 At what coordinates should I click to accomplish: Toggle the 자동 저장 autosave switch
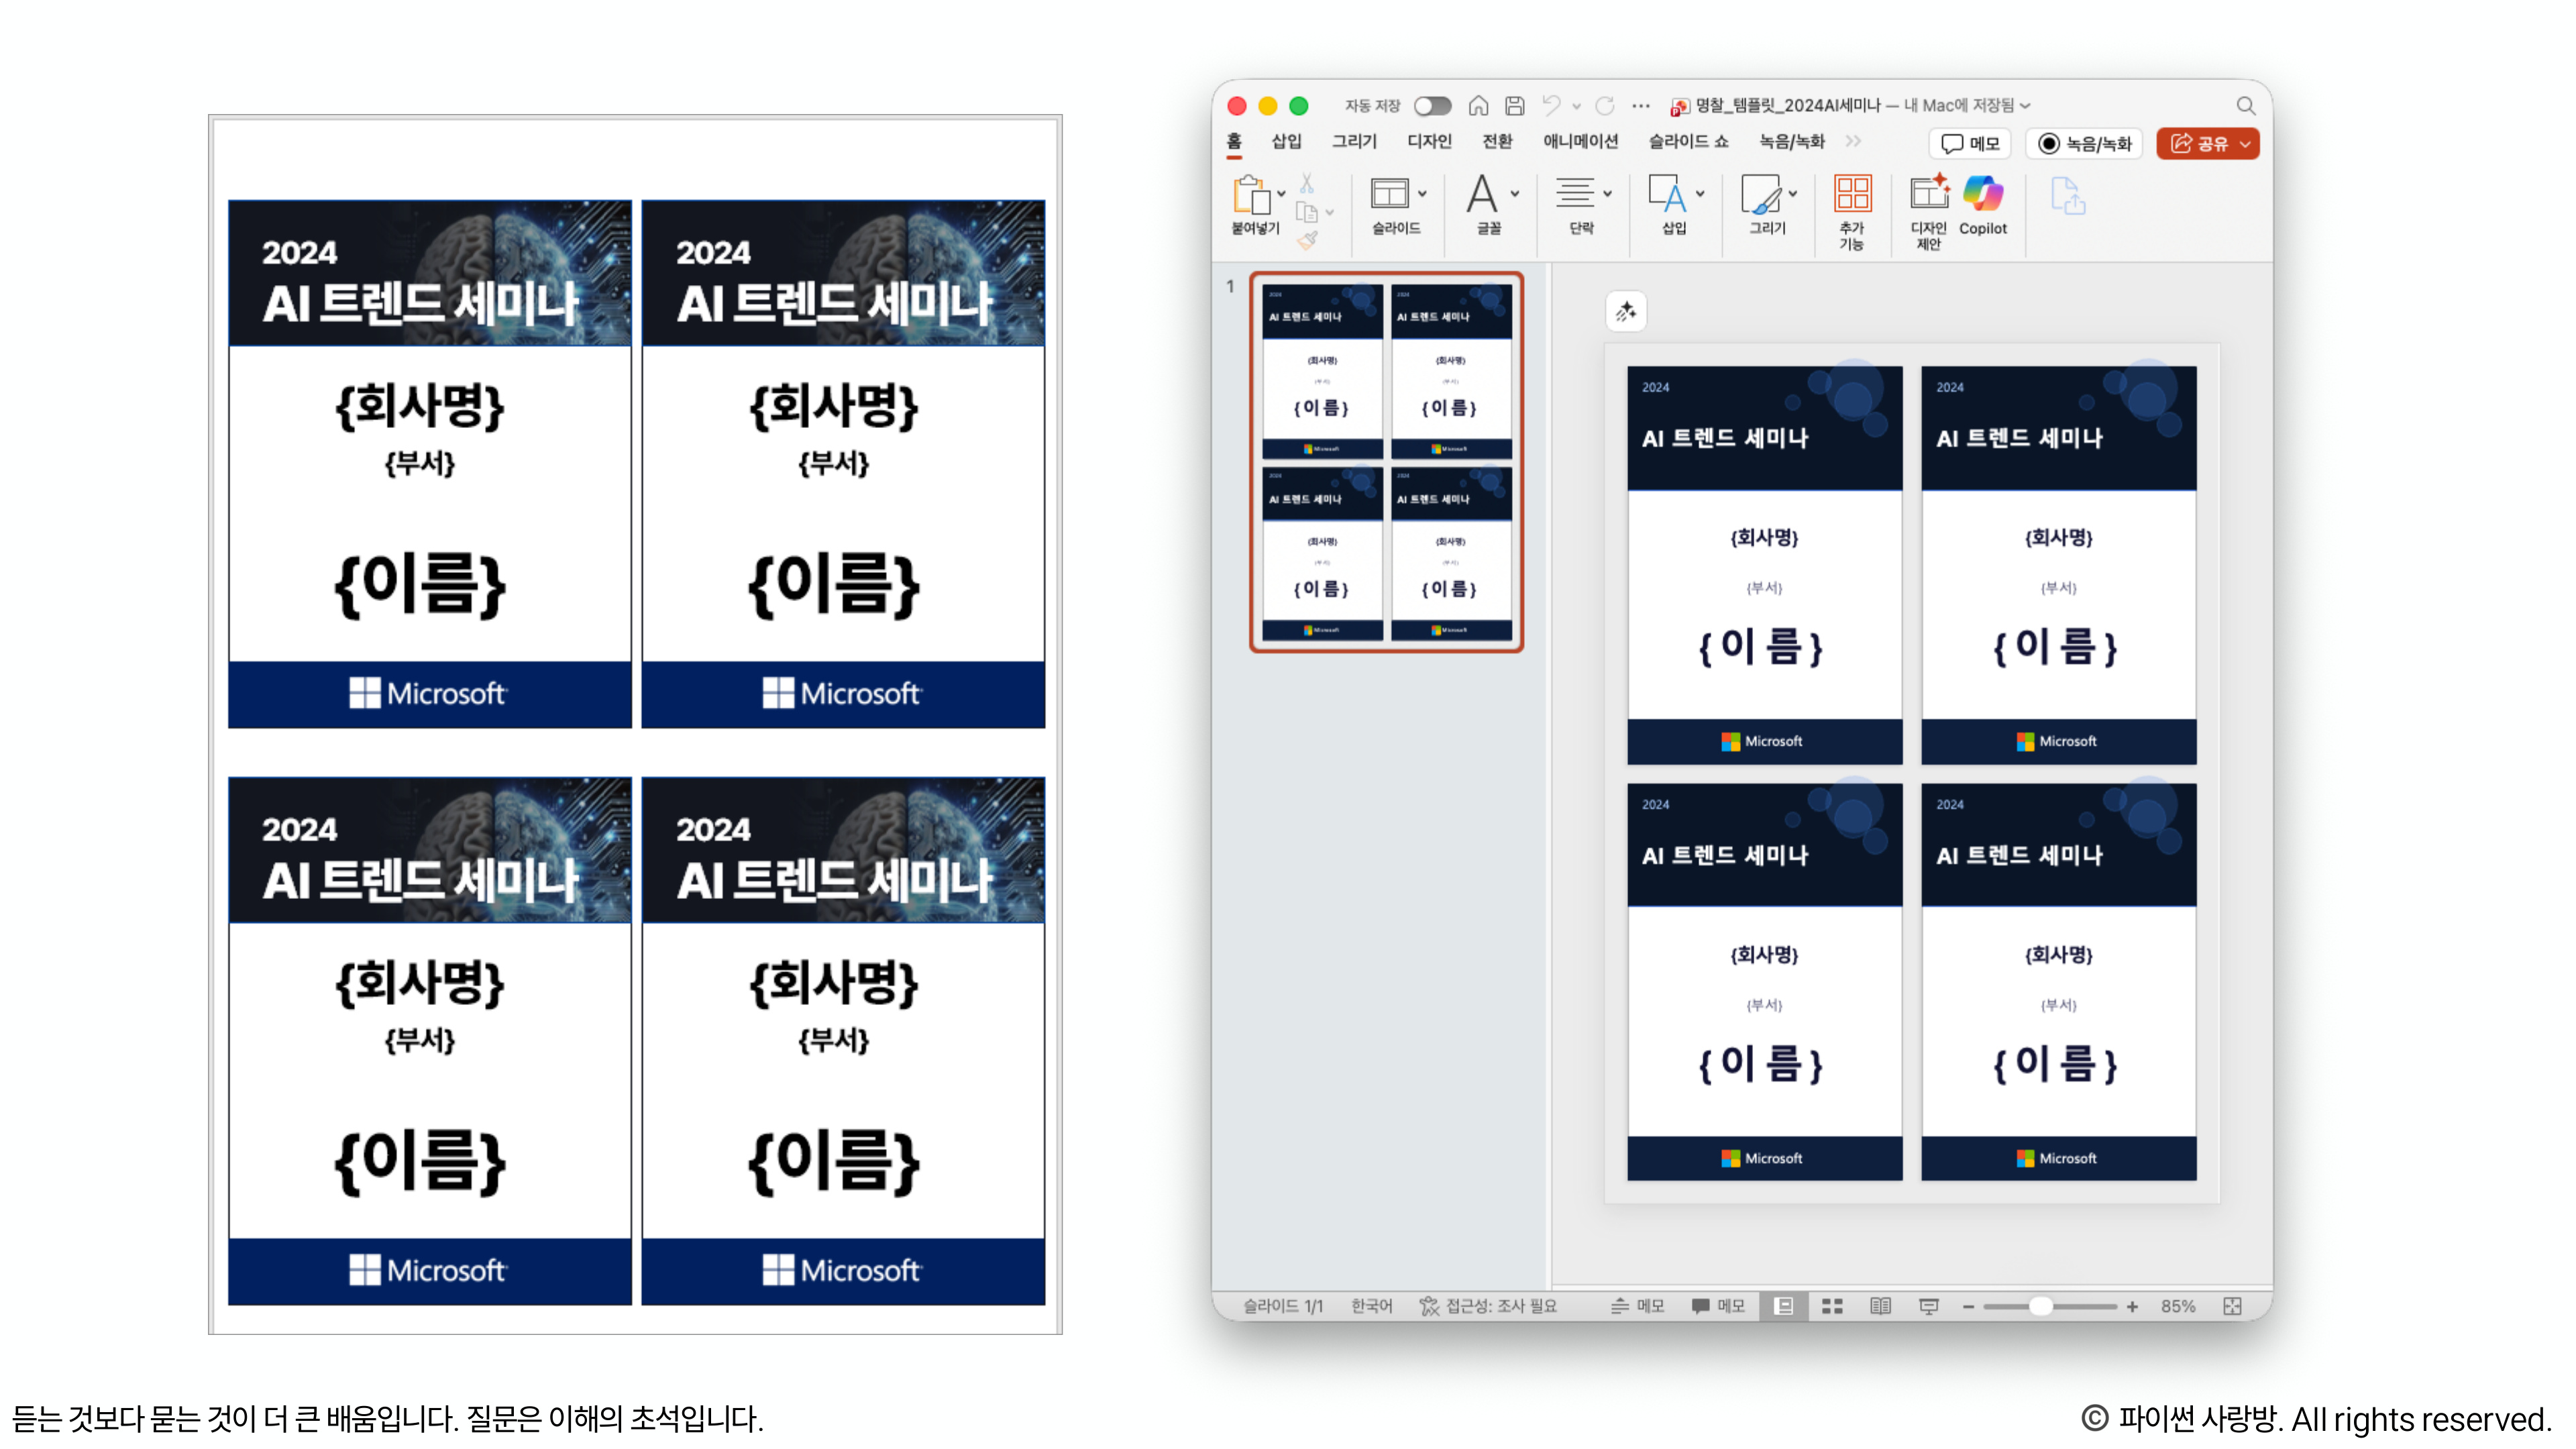click(1432, 106)
